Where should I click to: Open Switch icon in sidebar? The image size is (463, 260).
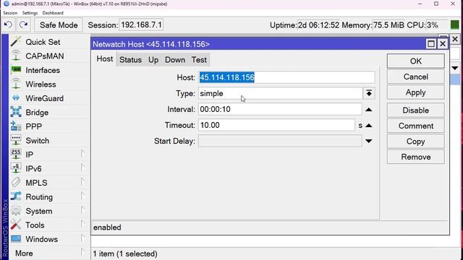[x=16, y=141]
